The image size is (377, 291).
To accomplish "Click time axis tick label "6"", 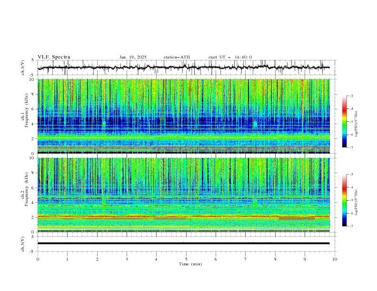I will 216,259.
